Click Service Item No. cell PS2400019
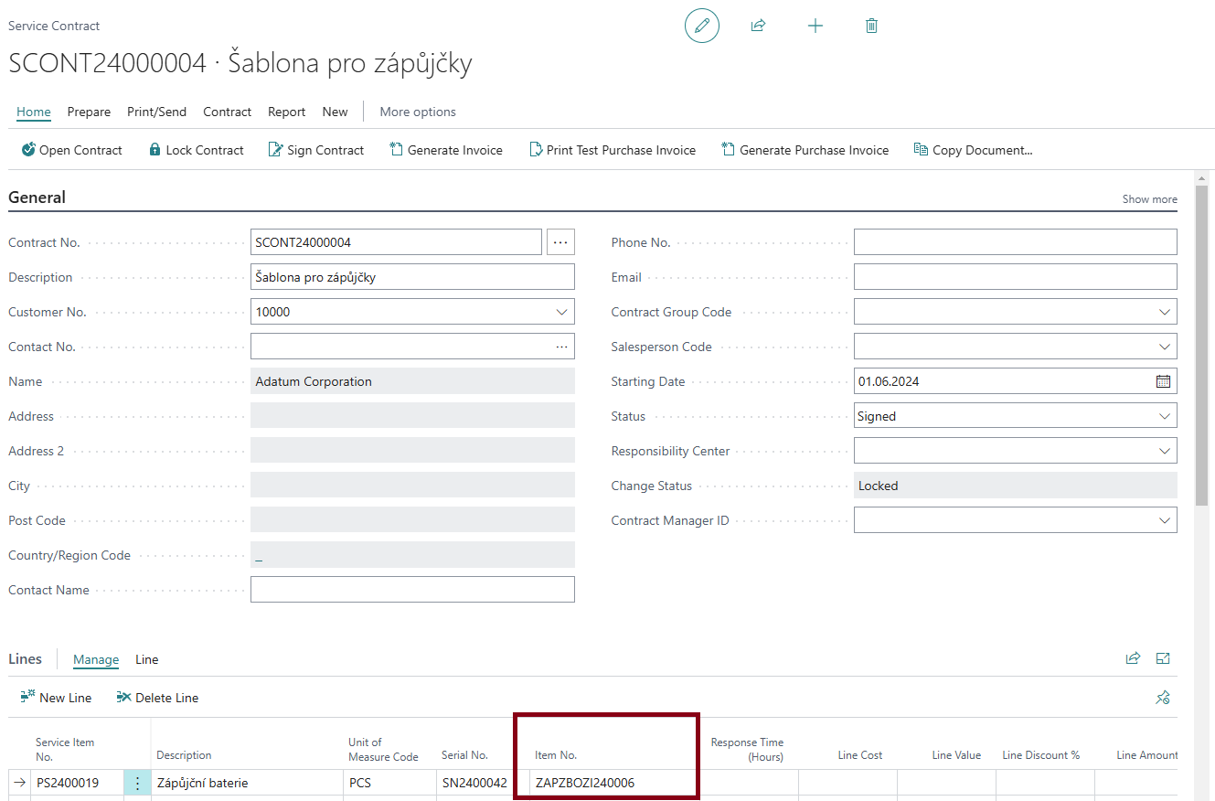Screen dimensions: 1215x801 pyautogui.click(x=77, y=783)
